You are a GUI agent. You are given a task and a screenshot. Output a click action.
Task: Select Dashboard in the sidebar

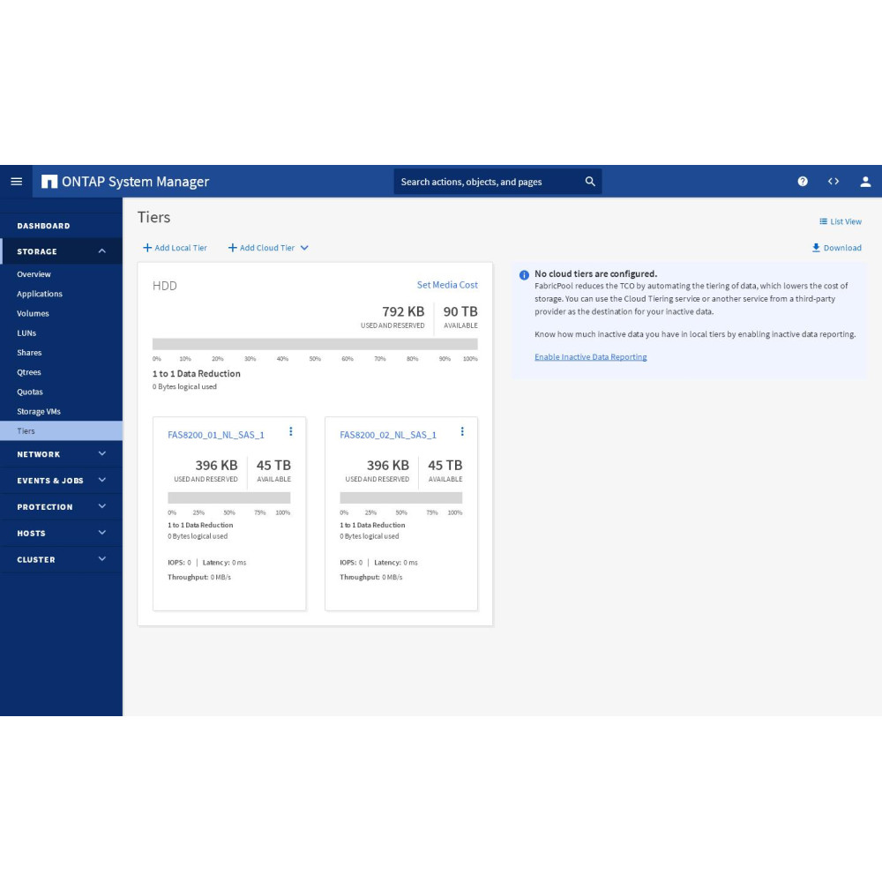coord(43,226)
